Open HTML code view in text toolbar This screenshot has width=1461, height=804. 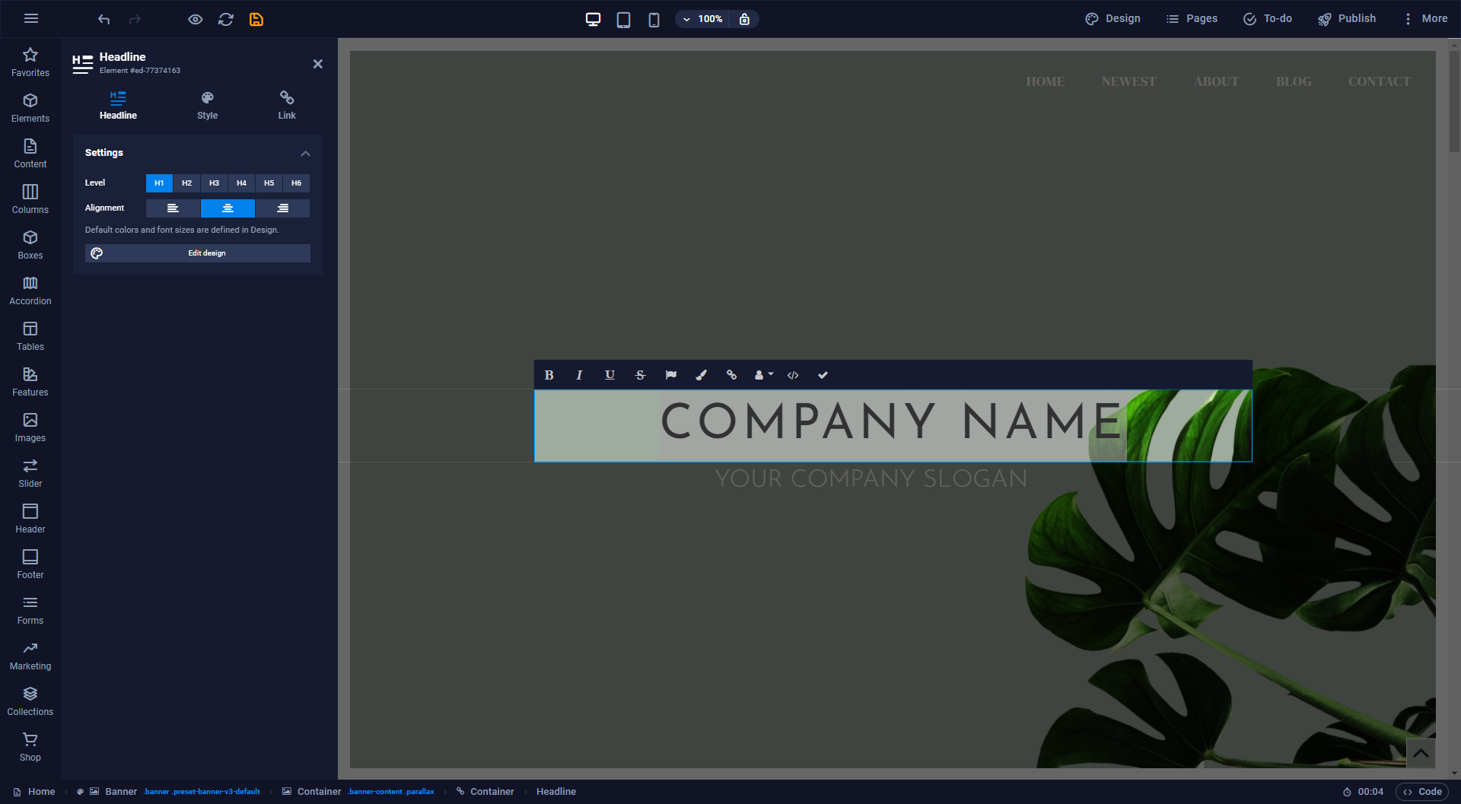pyautogui.click(x=793, y=375)
